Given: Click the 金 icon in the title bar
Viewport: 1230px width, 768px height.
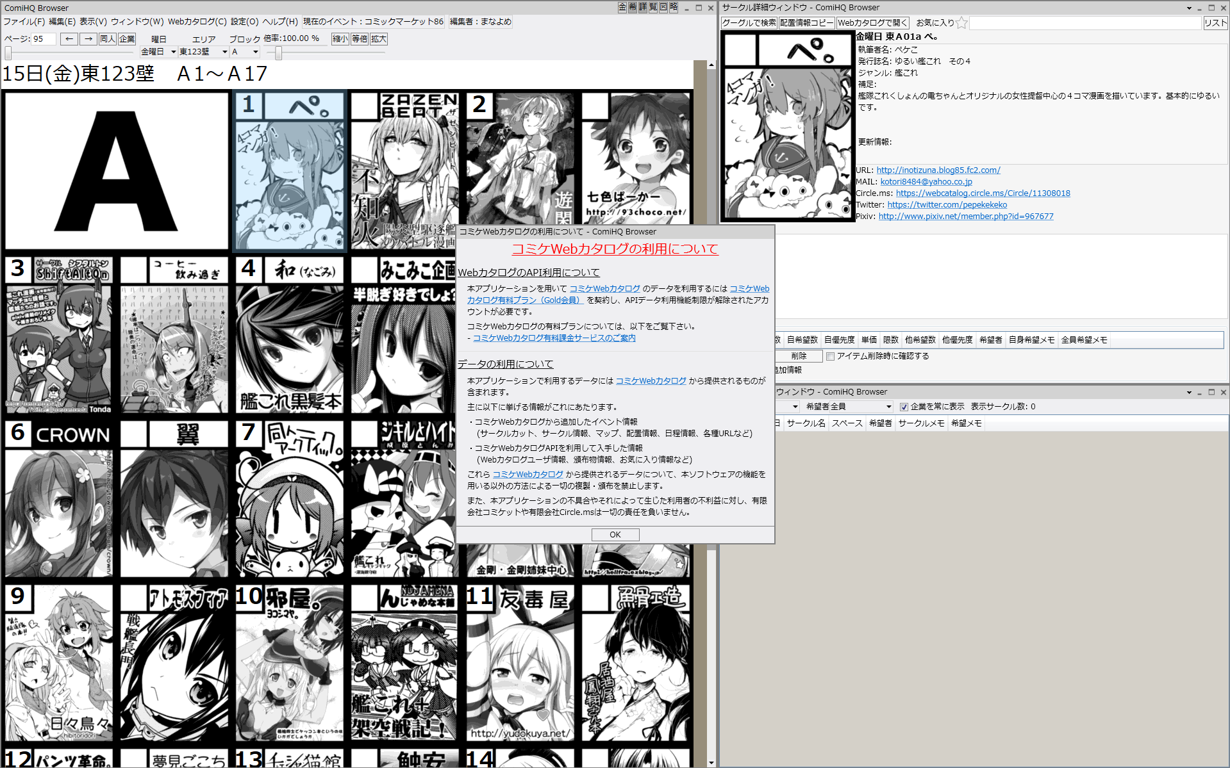Looking at the screenshot, I should (x=622, y=7).
